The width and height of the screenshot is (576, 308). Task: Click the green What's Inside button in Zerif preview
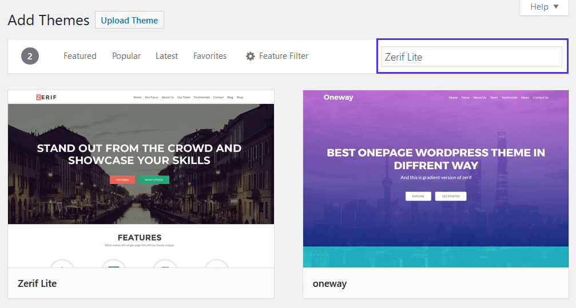click(153, 179)
